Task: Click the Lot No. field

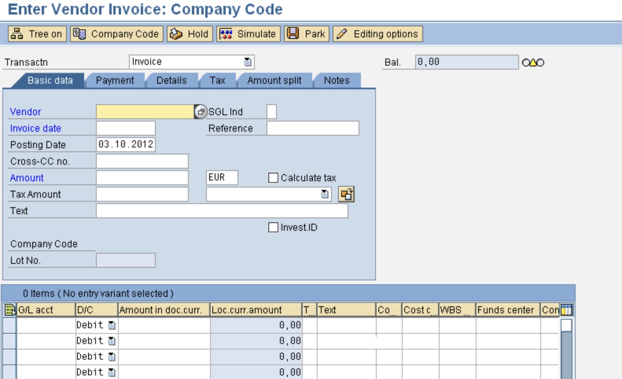Action: pos(126,260)
